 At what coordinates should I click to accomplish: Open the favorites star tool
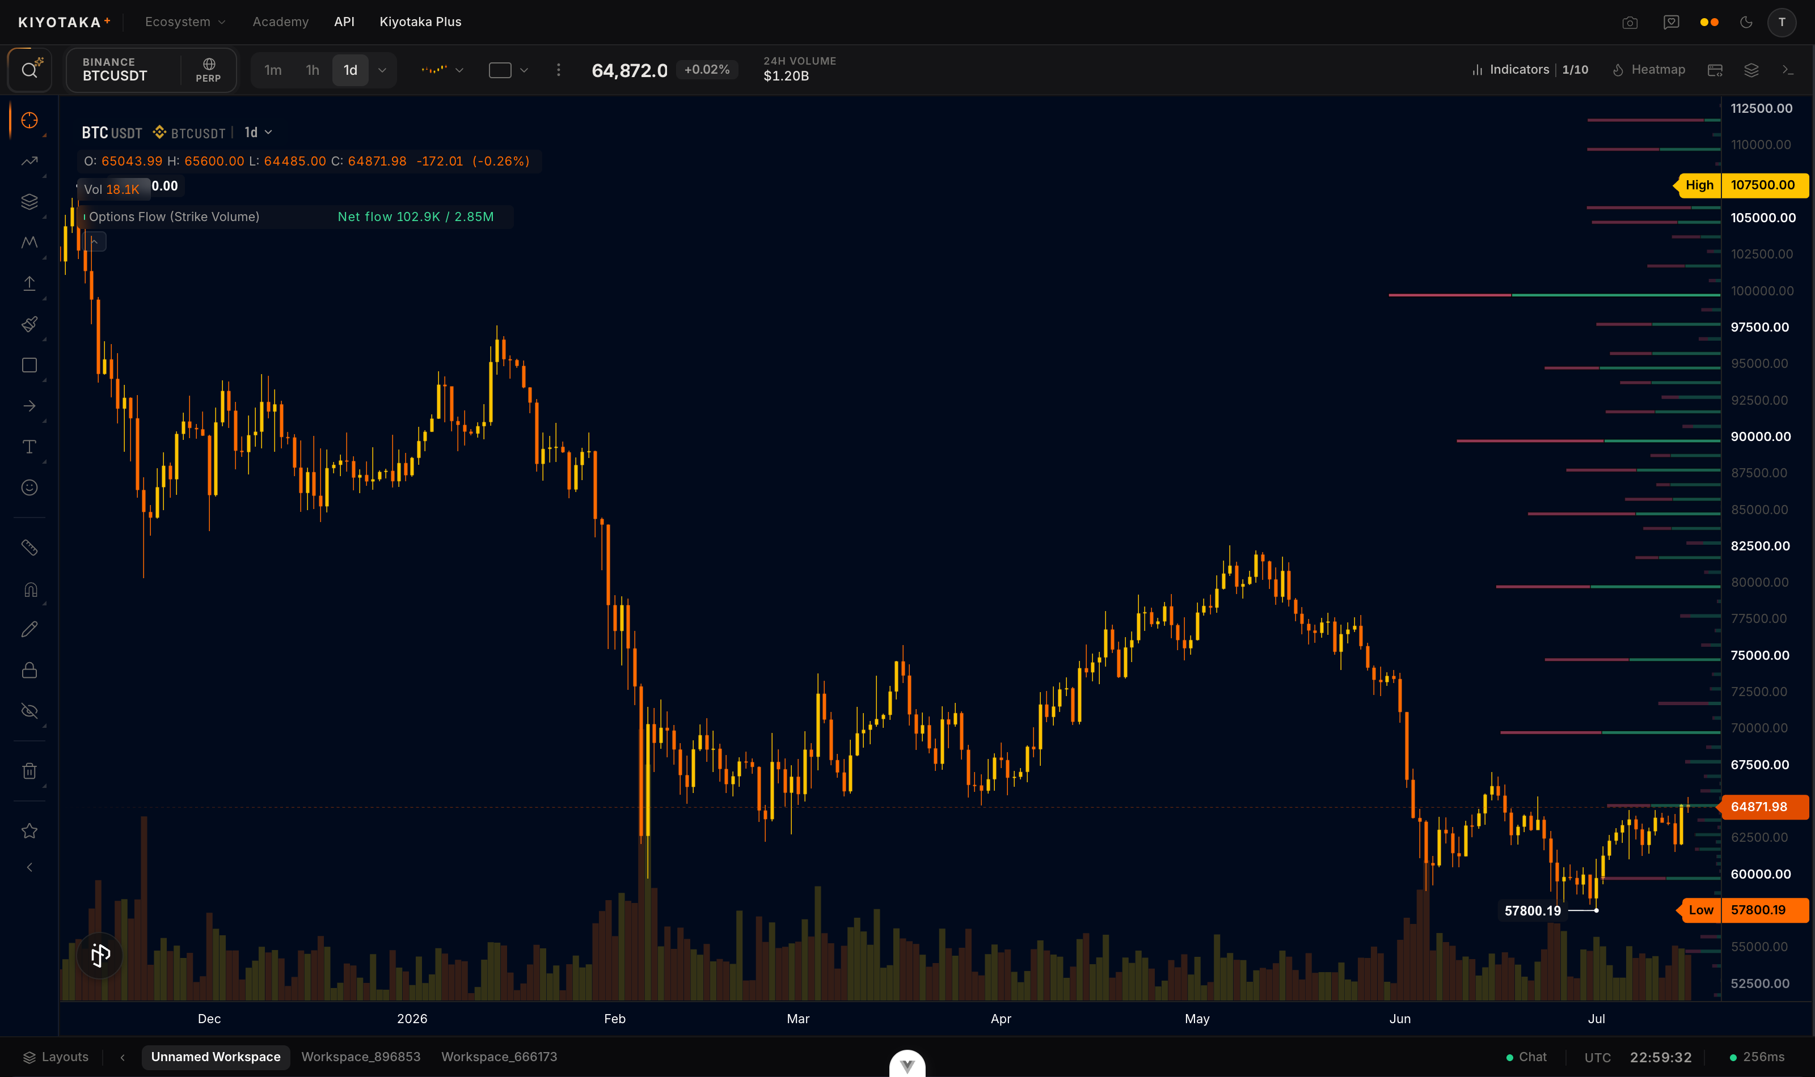point(29,831)
